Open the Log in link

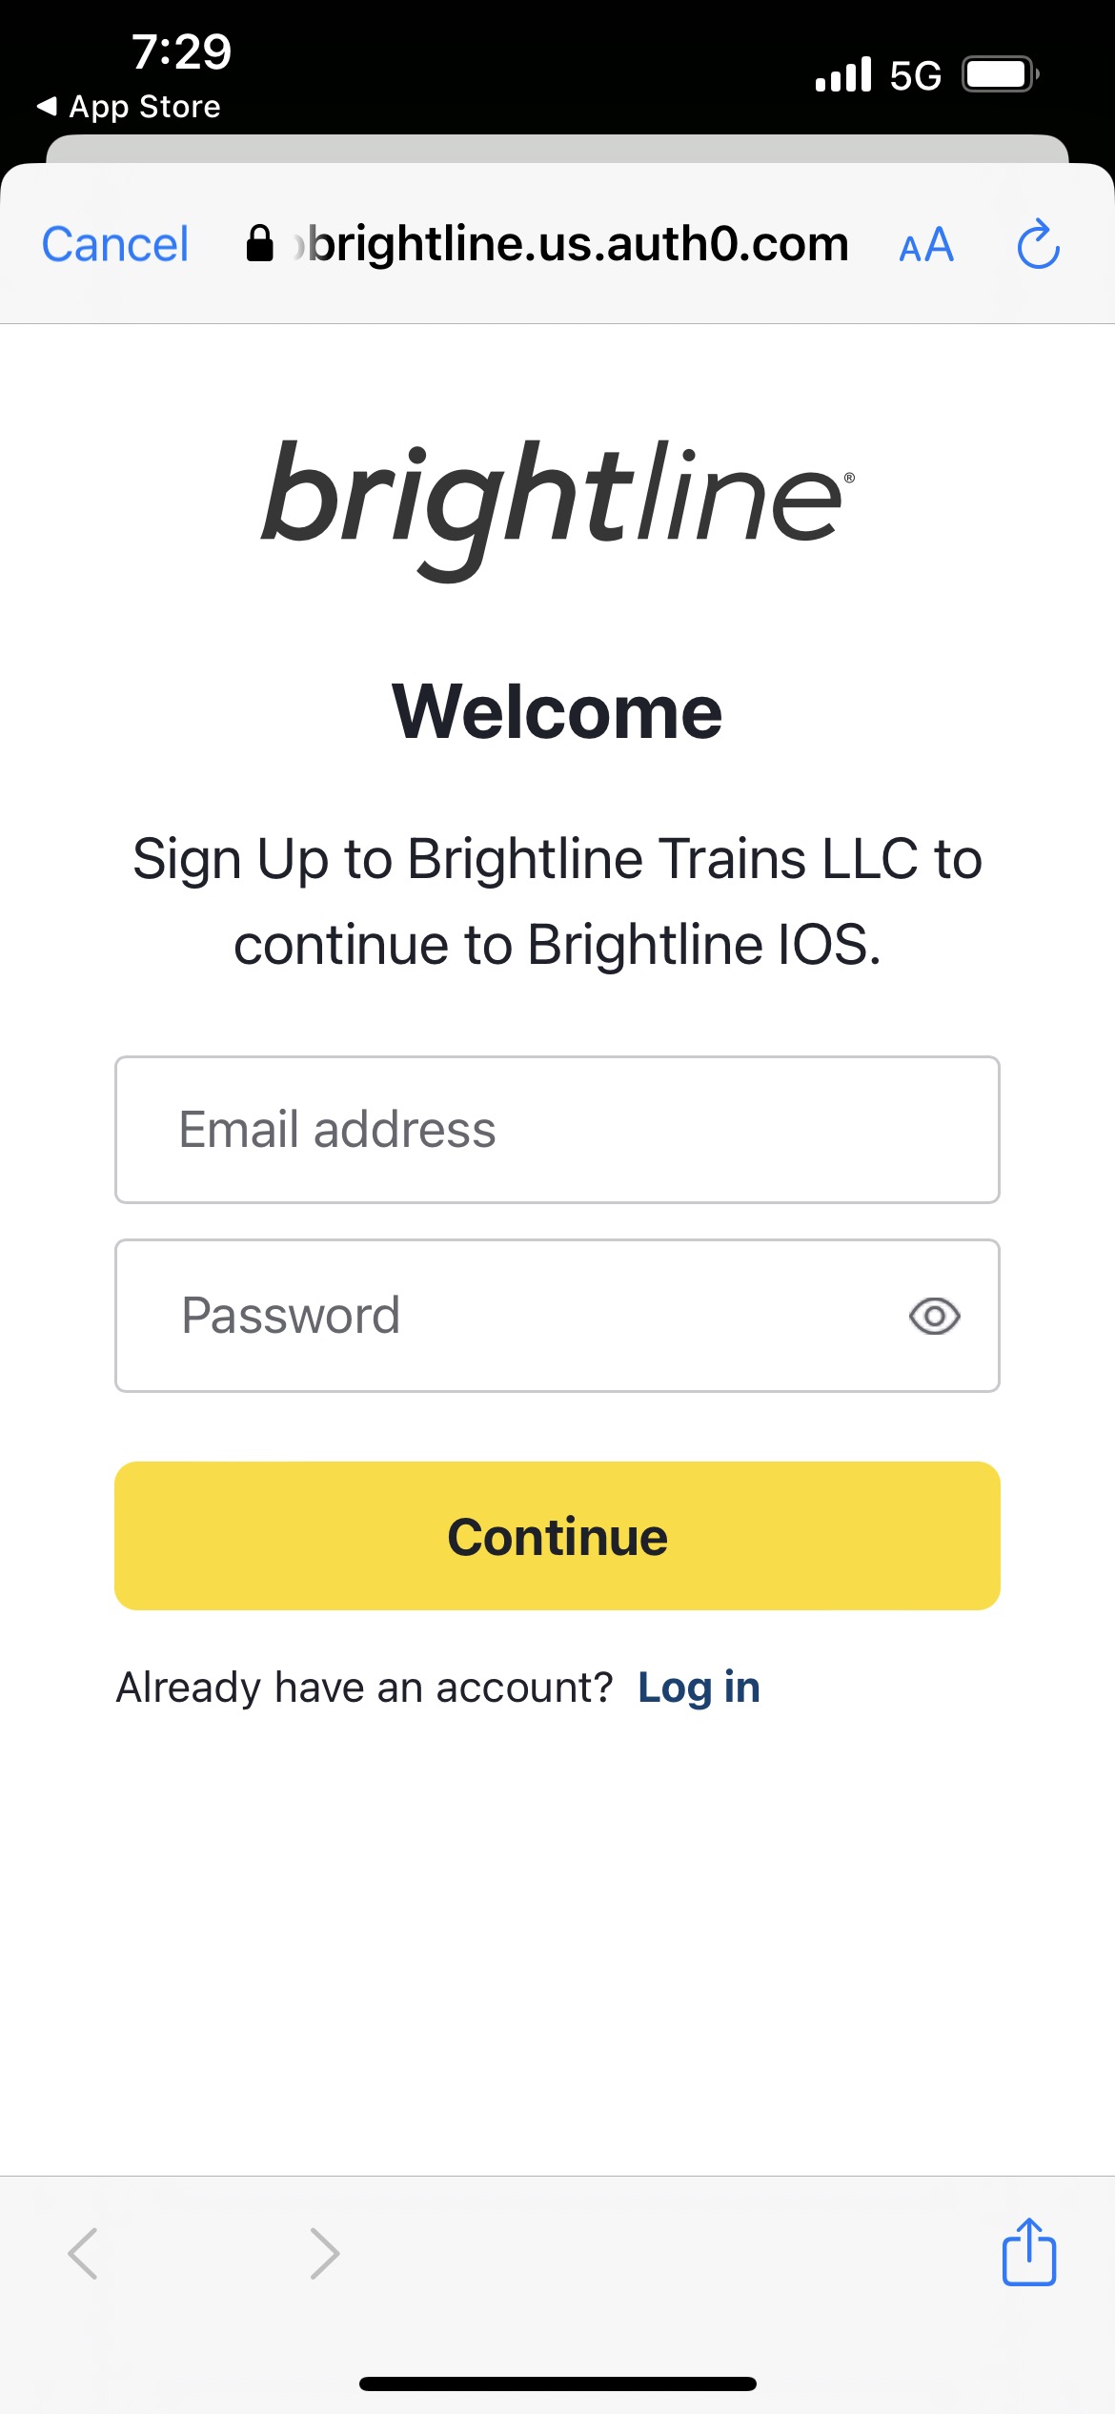pyautogui.click(x=699, y=1688)
